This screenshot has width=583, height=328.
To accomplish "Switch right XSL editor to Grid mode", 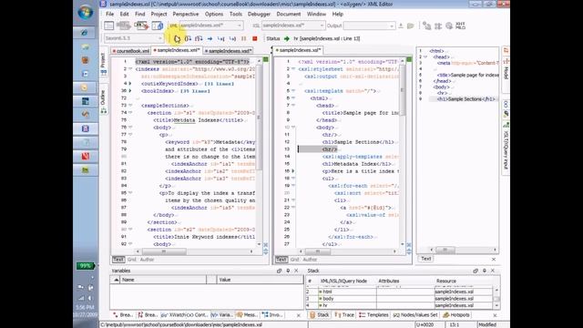I will tap(295, 260).
